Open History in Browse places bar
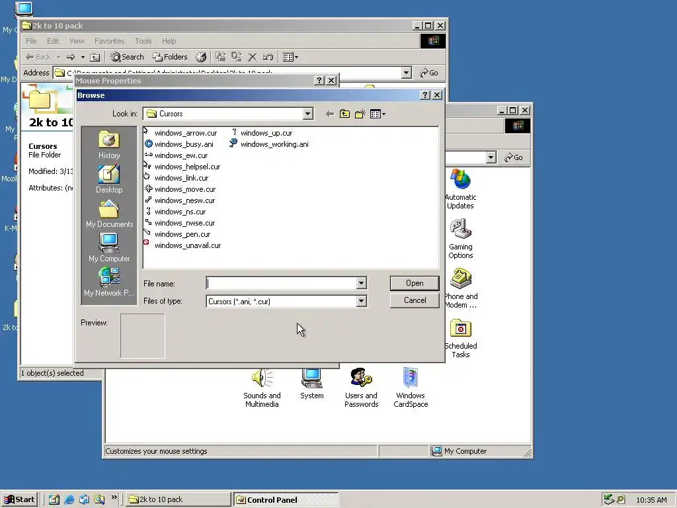The image size is (677, 508). [x=109, y=145]
